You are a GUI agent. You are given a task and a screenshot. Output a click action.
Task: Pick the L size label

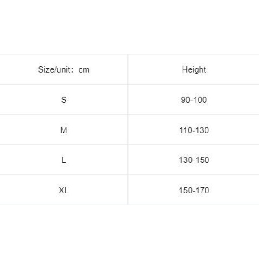[x=64, y=160]
